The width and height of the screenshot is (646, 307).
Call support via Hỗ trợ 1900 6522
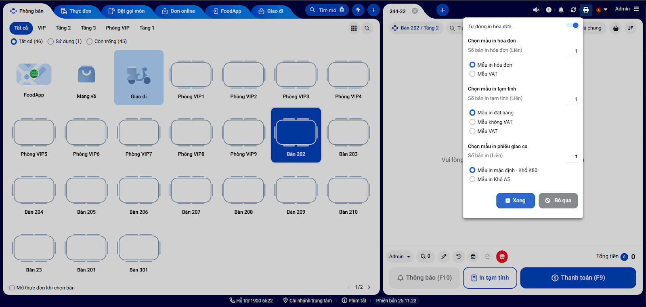pyautogui.click(x=251, y=301)
